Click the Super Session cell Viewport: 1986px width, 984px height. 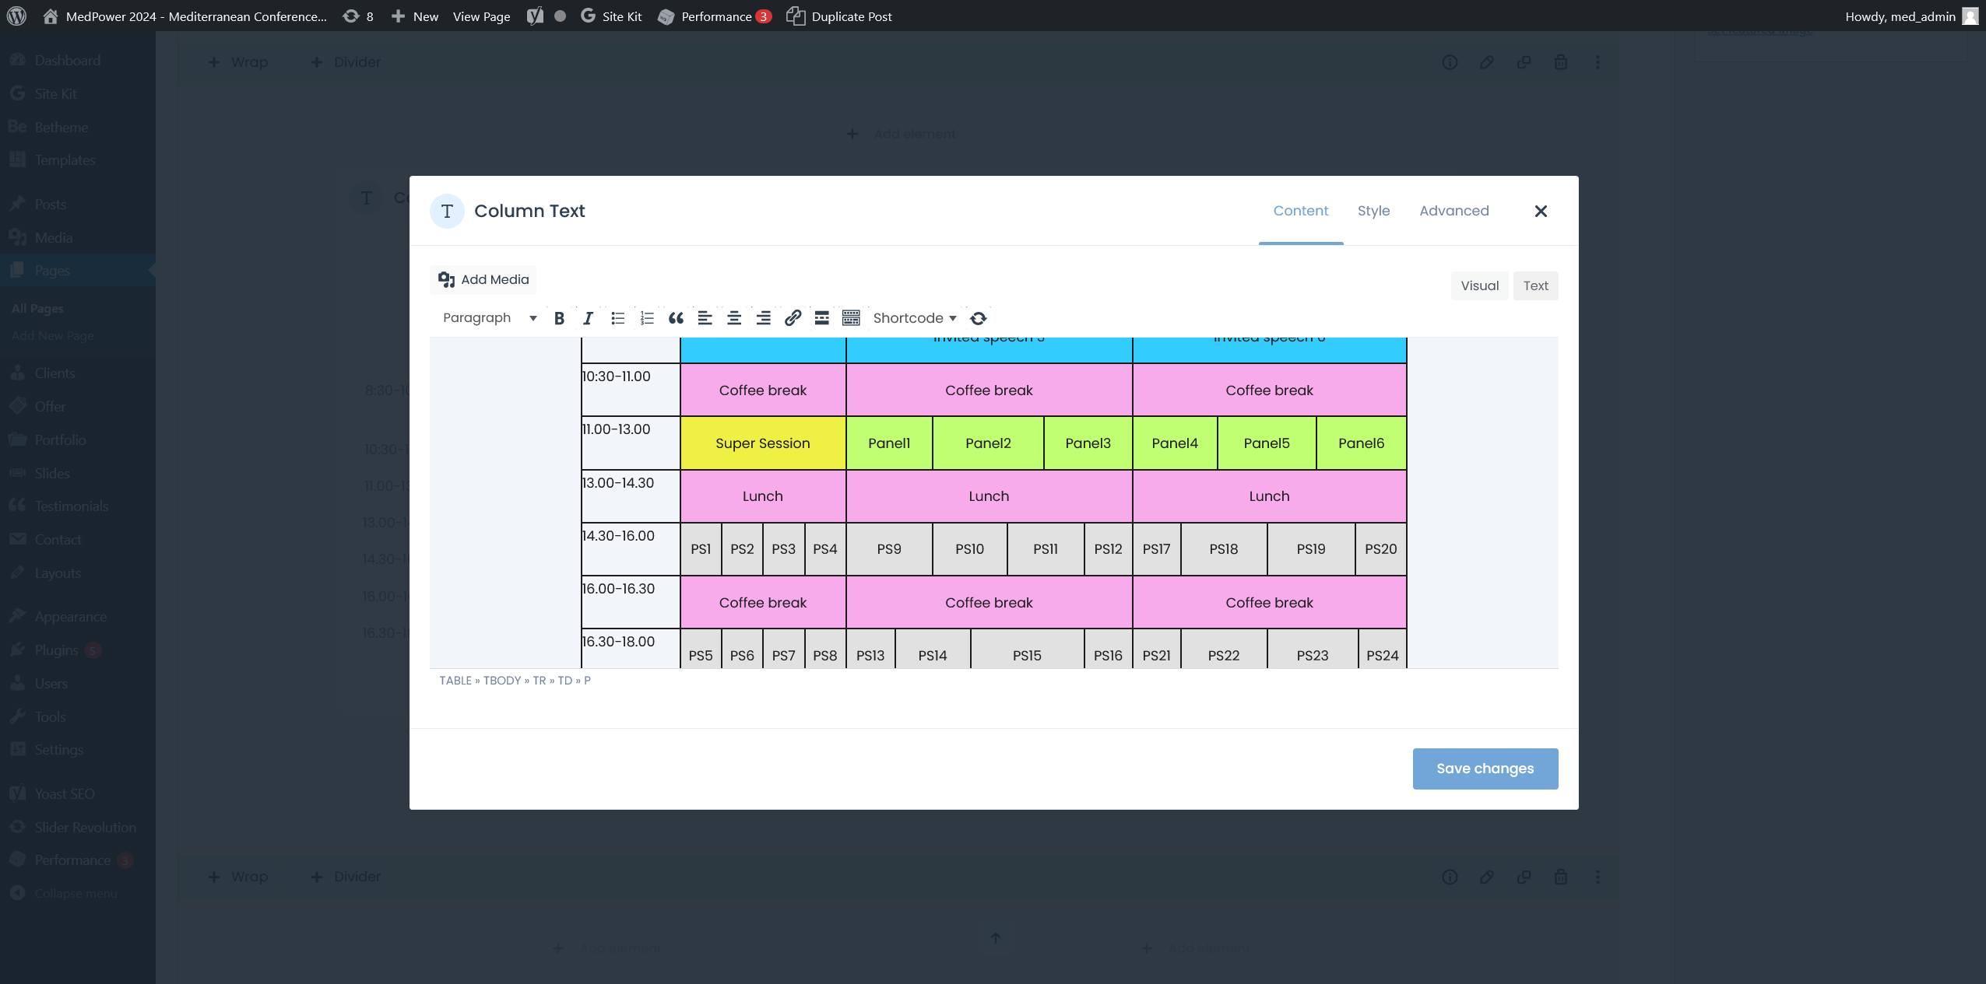(763, 443)
